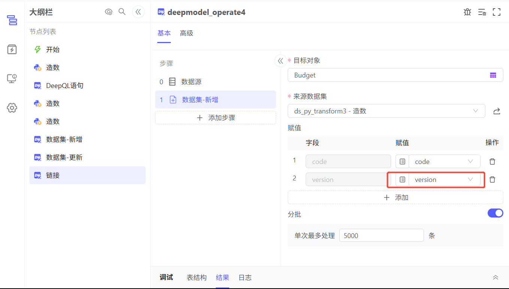Delete the code assignment row
Screen dimensions: 509x289
pos(493,162)
